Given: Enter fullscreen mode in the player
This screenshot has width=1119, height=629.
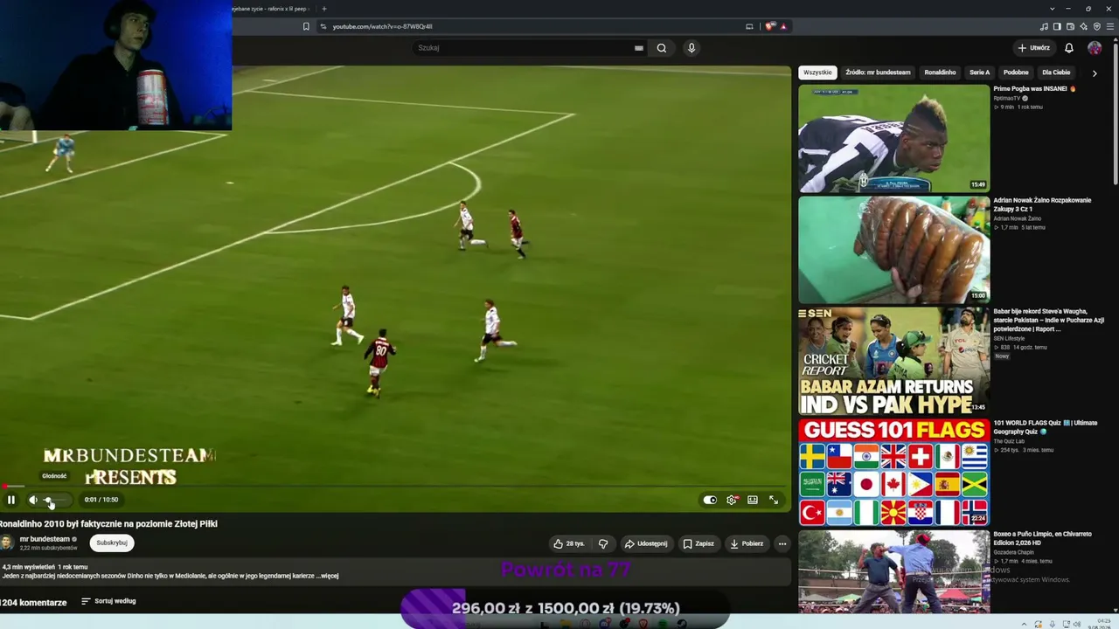Looking at the screenshot, I should [774, 500].
